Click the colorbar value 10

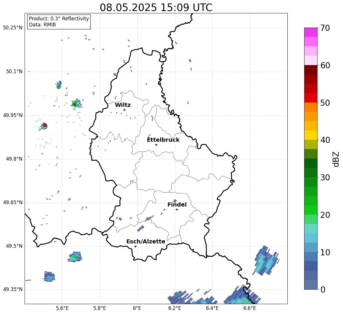click(x=325, y=252)
